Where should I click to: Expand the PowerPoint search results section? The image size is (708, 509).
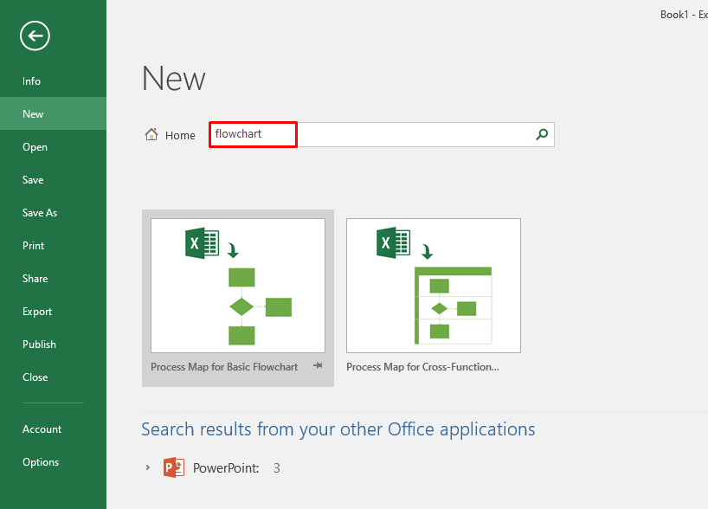pyautogui.click(x=147, y=467)
